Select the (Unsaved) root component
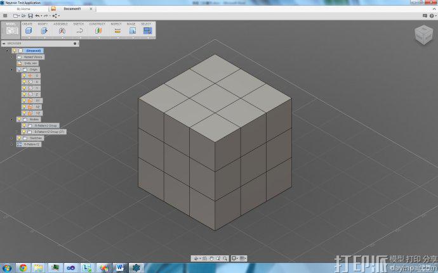Viewport: 438px width, 273px height. (x=34, y=51)
